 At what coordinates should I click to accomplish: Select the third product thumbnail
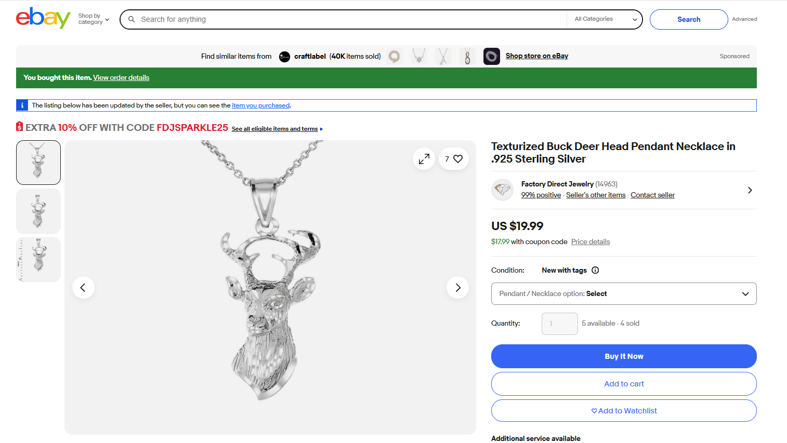click(38, 260)
